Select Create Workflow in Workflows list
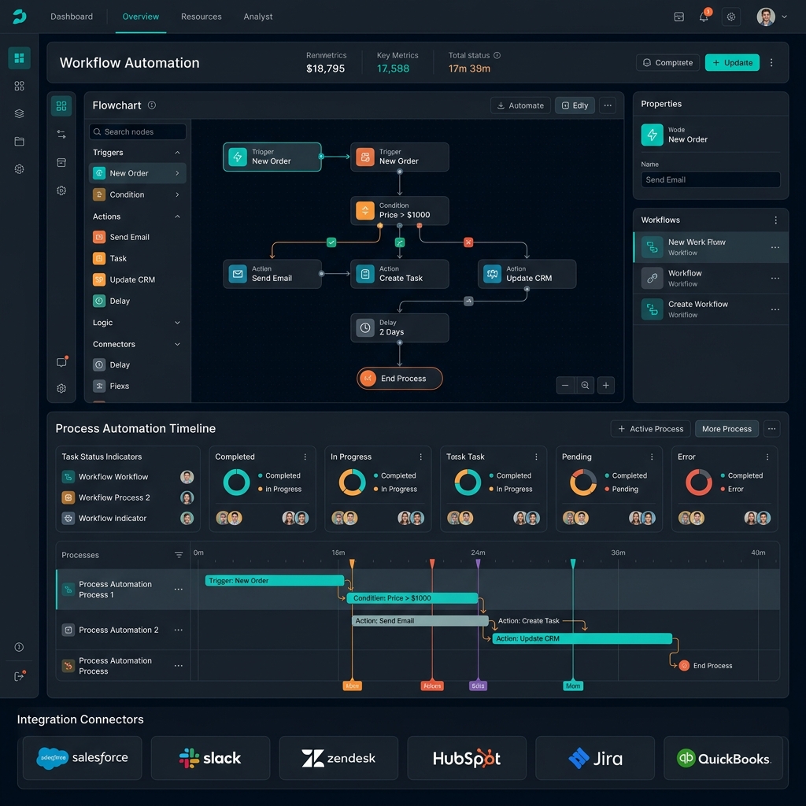The image size is (806, 806). [x=711, y=309]
